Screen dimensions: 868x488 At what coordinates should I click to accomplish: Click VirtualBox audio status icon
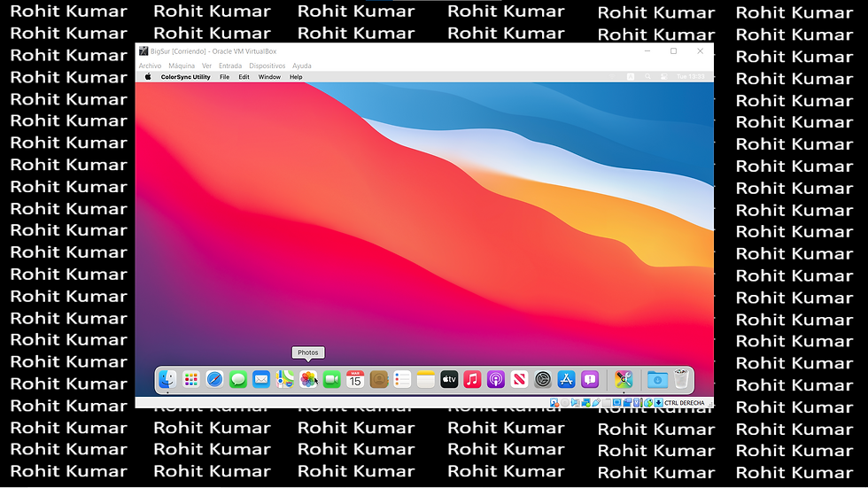575,403
